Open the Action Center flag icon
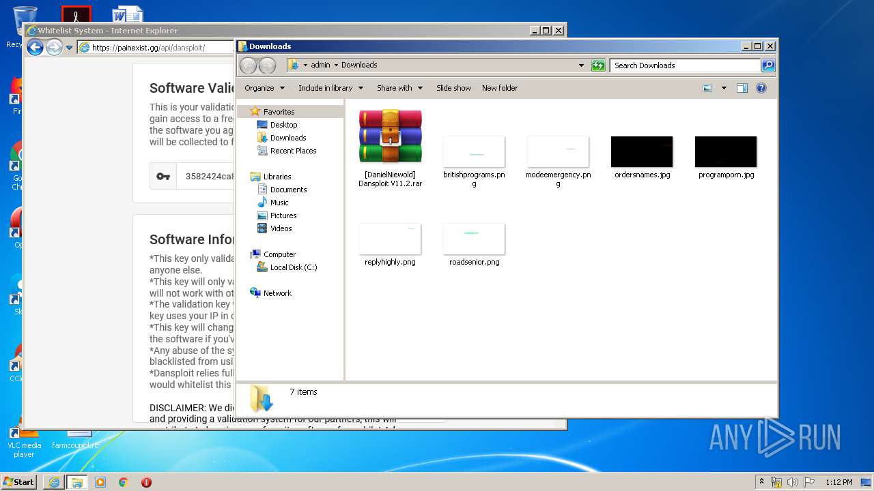 point(809,482)
